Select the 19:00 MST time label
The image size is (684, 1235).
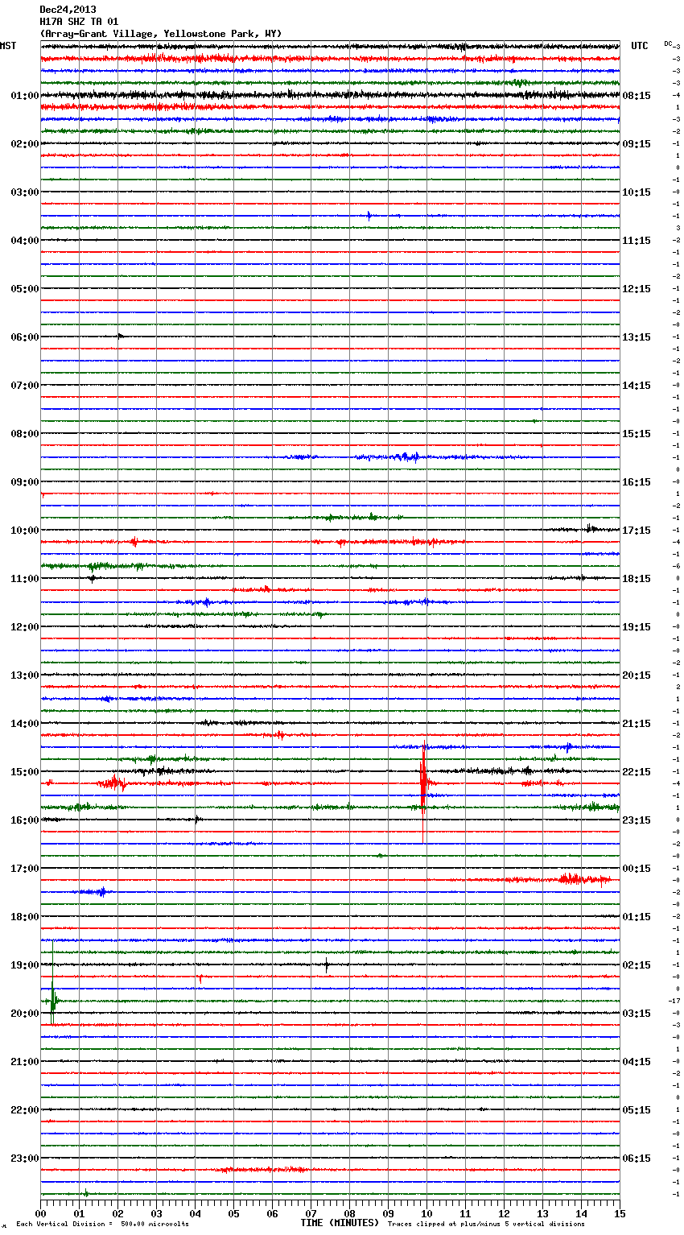click(x=25, y=965)
